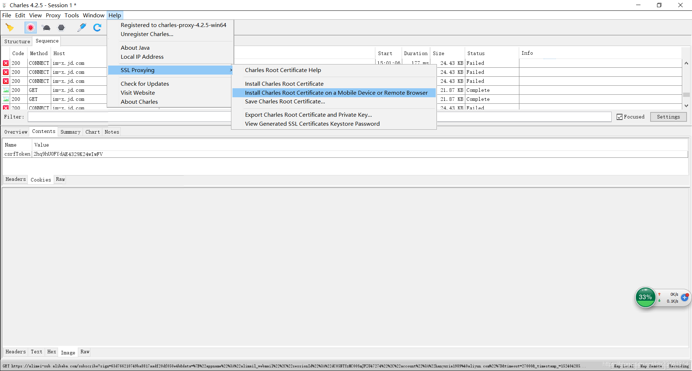Switch to the Summary tab
Image resolution: width=692 pixels, height=371 pixels.
70,132
